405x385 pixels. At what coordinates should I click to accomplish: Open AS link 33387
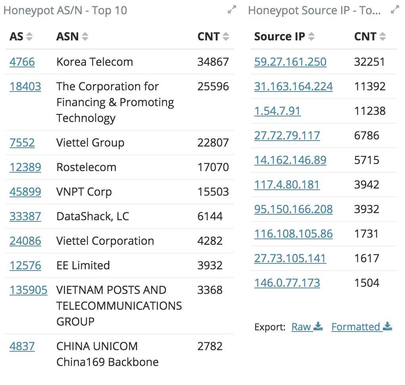pyautogui.click(x=25, y=216)
